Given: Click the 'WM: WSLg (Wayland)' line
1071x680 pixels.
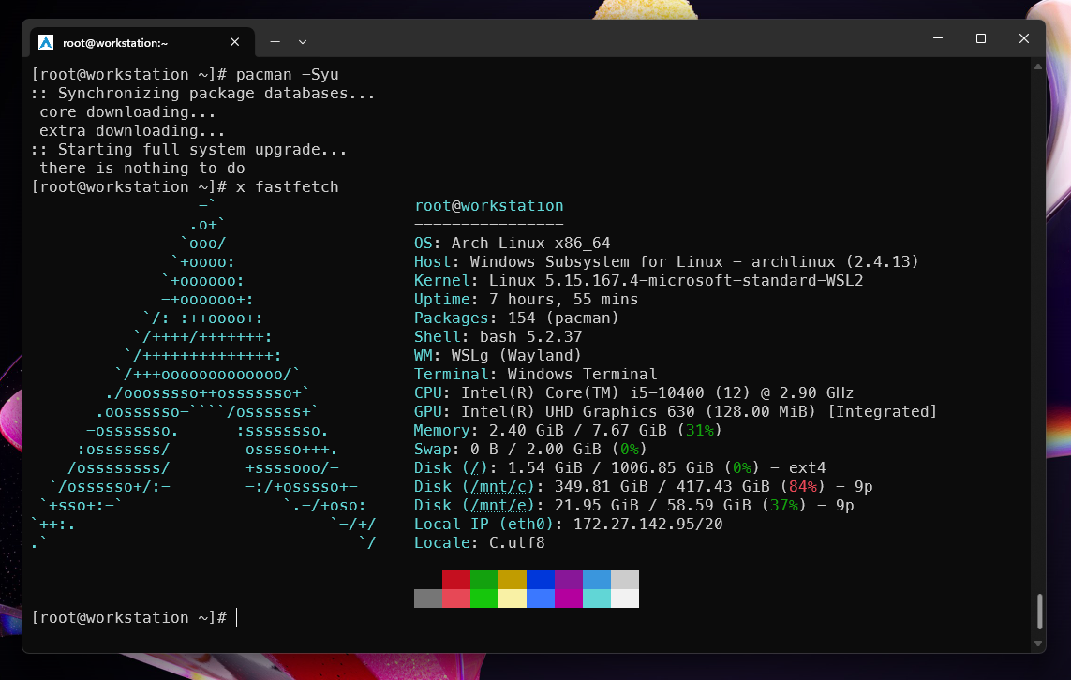Looking at the screenshot, I should [x=498, y=356].
